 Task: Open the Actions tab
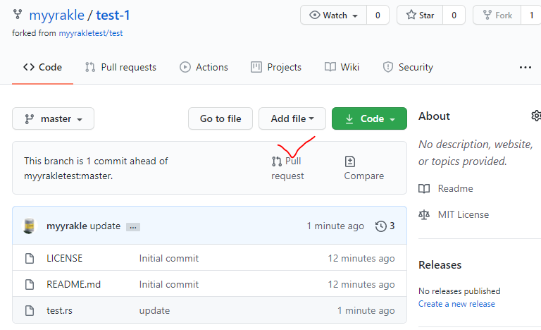pyautogui.click(x=204, y=67)
